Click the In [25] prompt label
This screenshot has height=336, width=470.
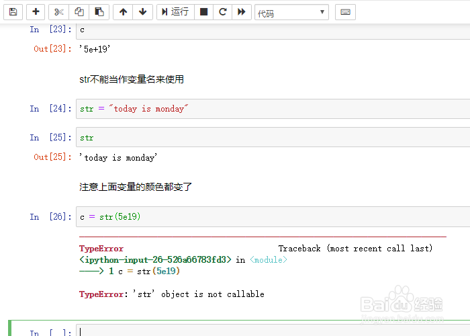pyautogui.click(x=50, y=137)
